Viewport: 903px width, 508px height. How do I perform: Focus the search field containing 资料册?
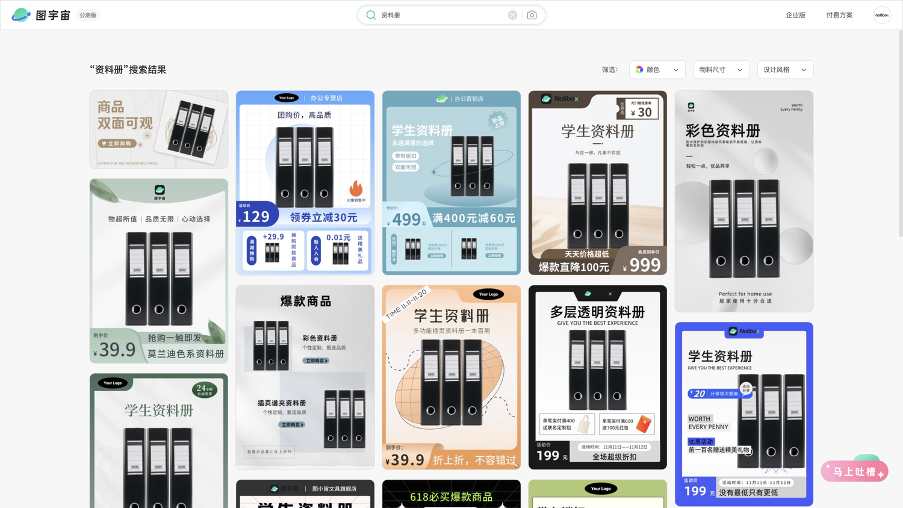[451, 15]
